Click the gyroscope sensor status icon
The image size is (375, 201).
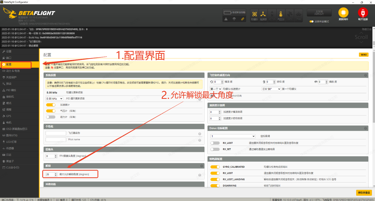(x=254, y=15)
